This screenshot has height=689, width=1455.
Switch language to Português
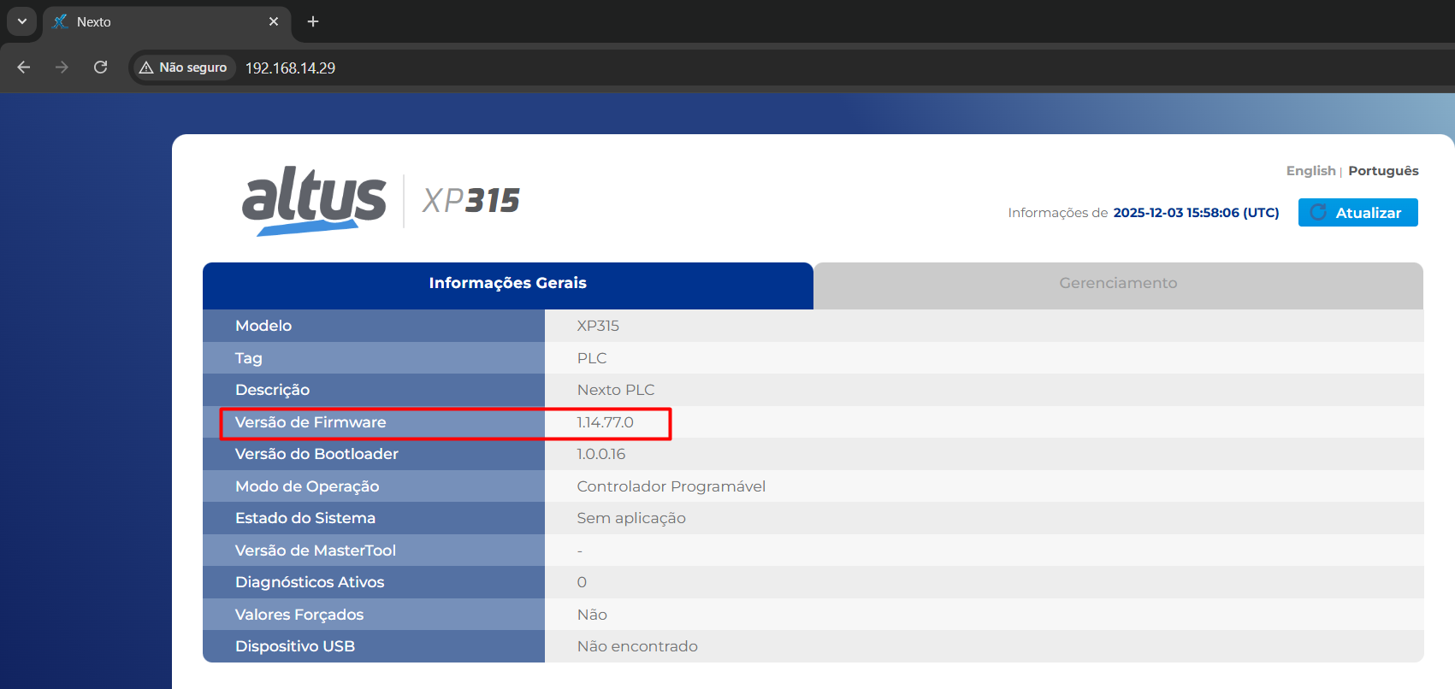pyautogui.click(x=1383, y=171)
